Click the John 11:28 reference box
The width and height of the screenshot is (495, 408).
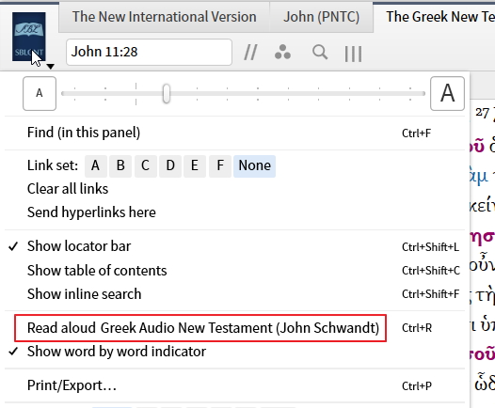click(149, 52)
